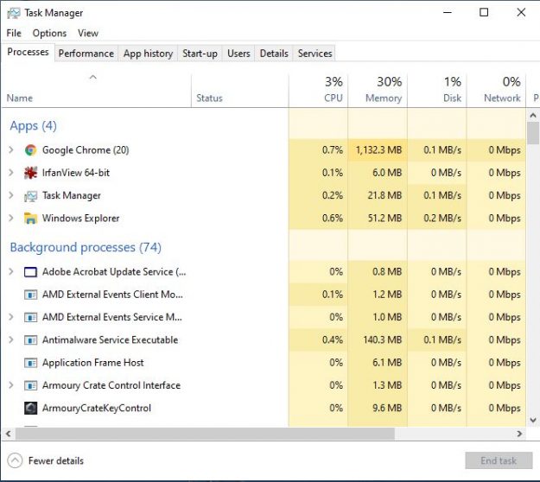This screenshot has height=482, width=540.
Task: Switch to the Start-up tab
Action: pyautogui.click(x=200, y=54)
